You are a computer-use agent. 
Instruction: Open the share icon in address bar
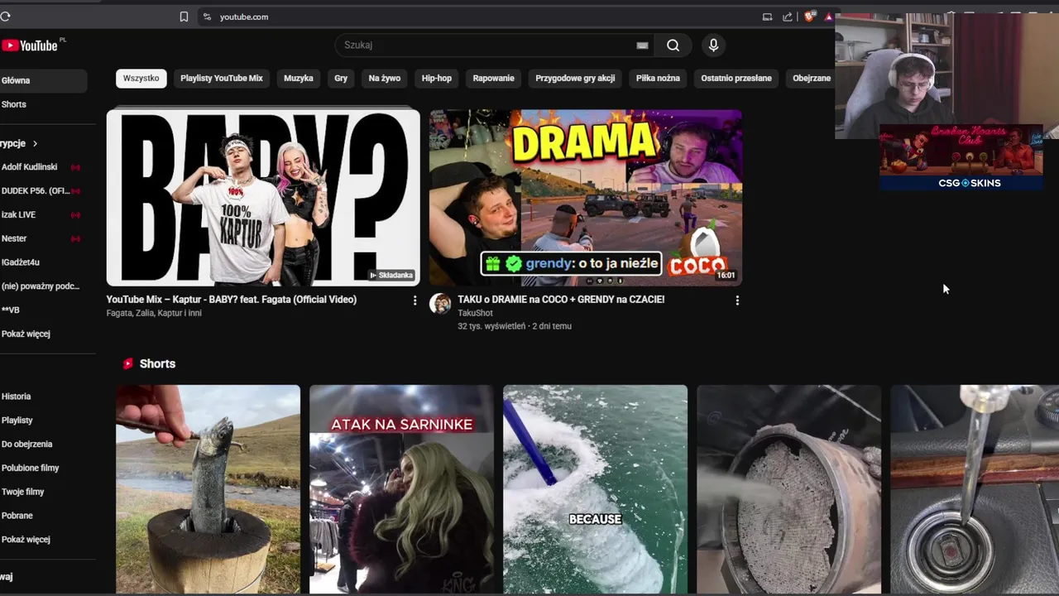[x=788, y=17]
